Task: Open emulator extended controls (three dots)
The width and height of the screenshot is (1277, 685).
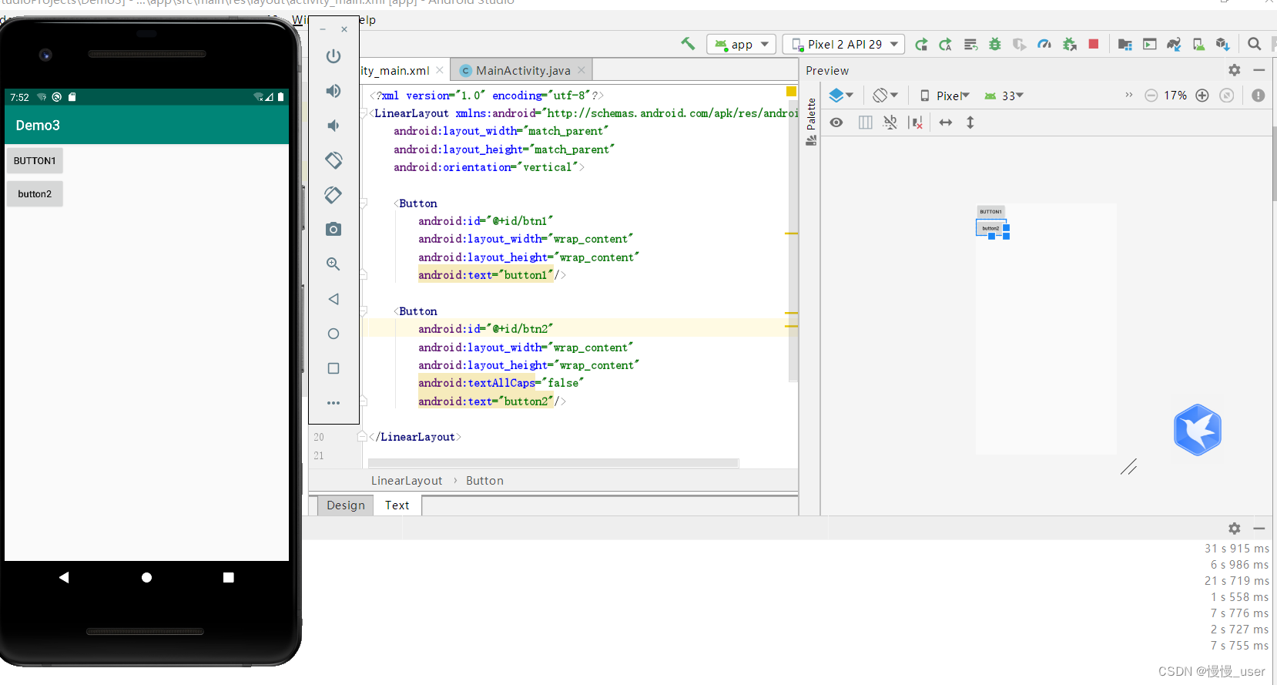Action: (333, 403)
